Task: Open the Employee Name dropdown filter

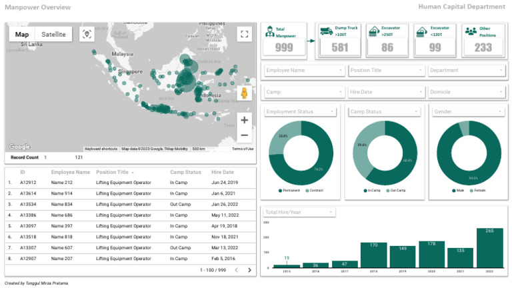Action: 303,70
